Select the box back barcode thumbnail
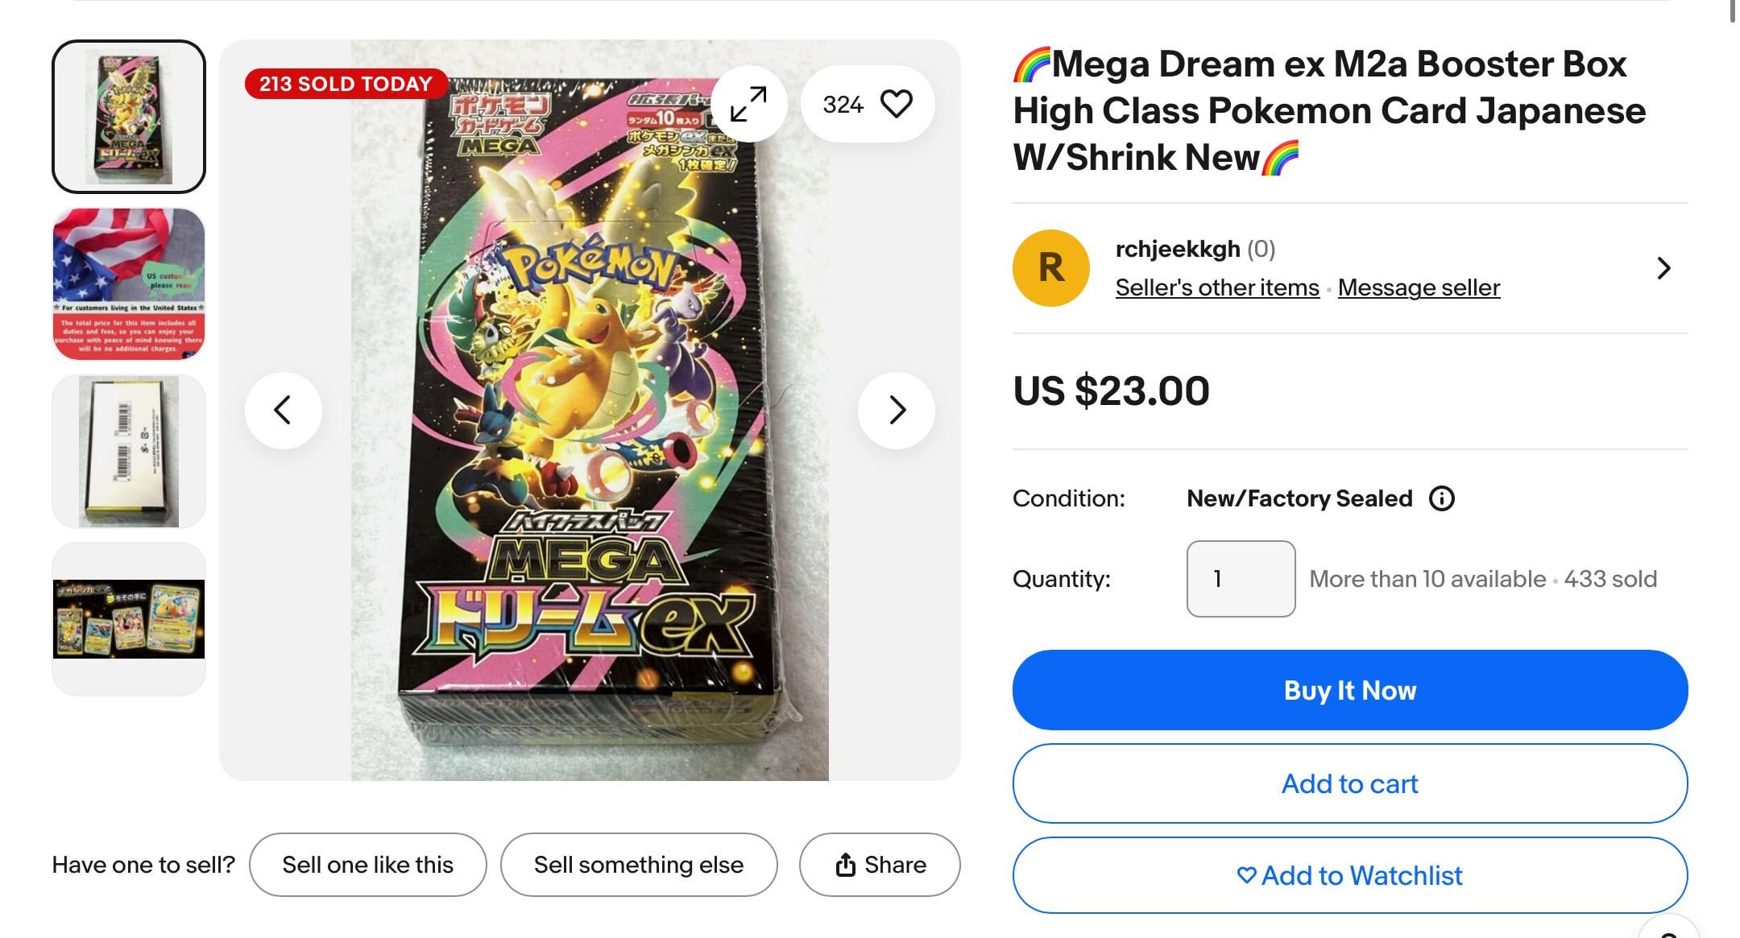This screenshot has height=938, width=1740. pos(129,451)
